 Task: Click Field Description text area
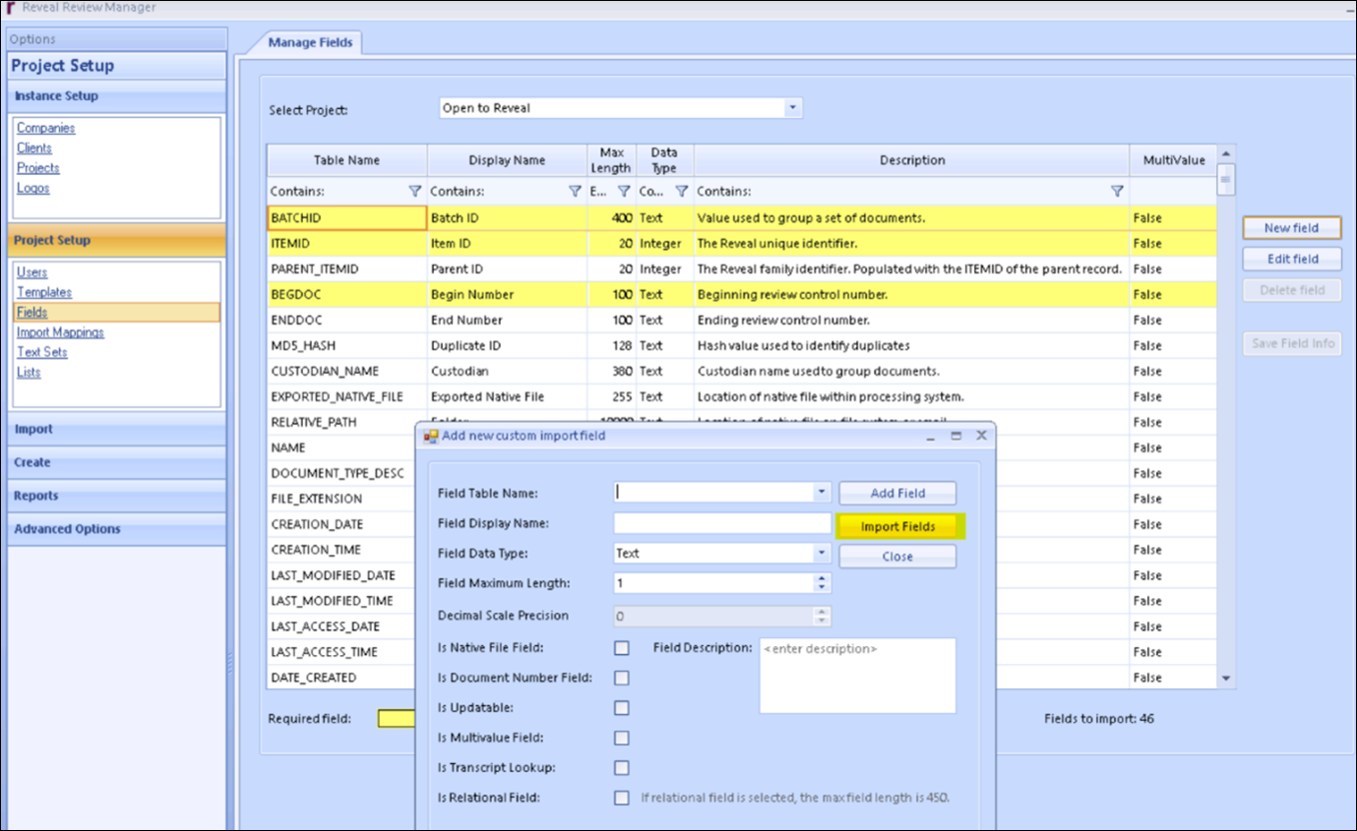857,676
